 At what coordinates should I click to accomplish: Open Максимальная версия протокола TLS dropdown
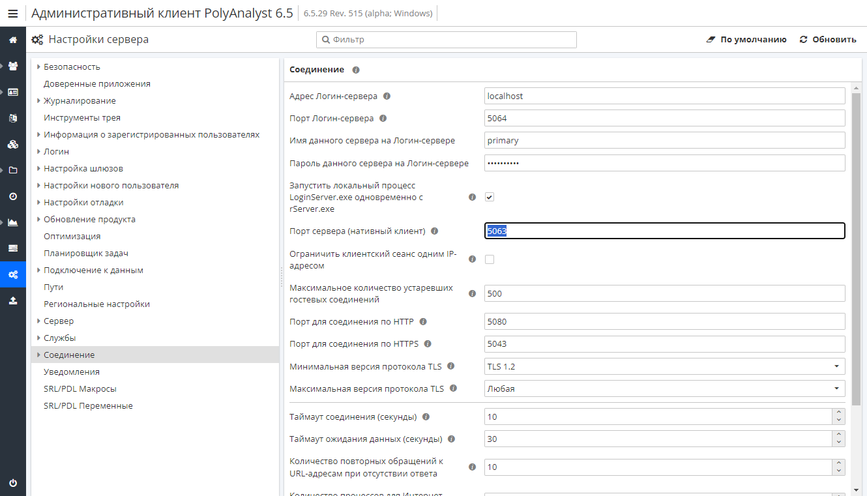665,388
